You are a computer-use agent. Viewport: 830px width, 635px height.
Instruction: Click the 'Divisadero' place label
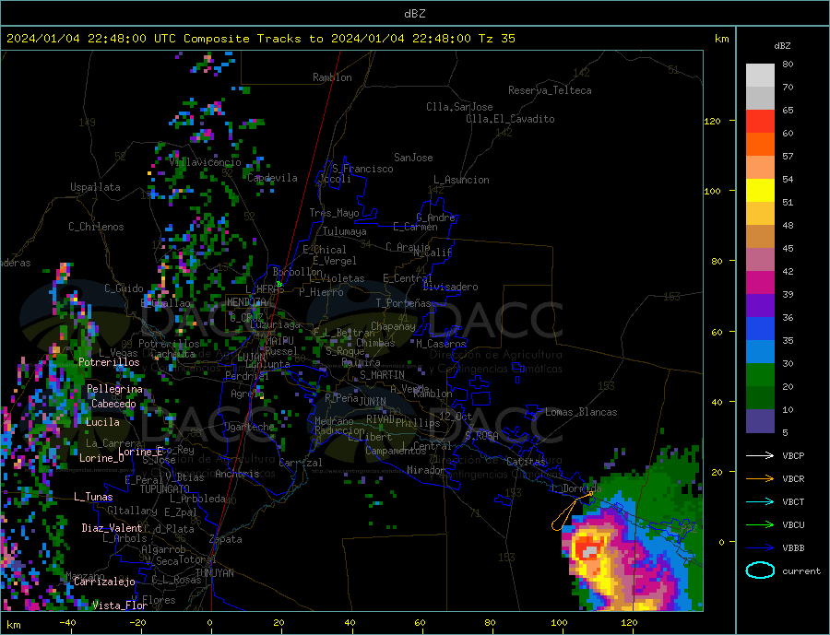pyautogui.click(x=450, y=287)
